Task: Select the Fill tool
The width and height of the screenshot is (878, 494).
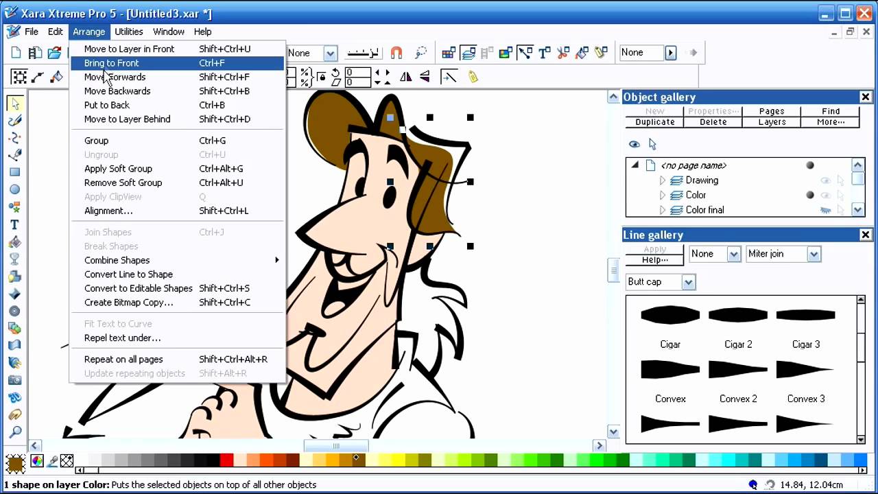Action: (14, 242)
